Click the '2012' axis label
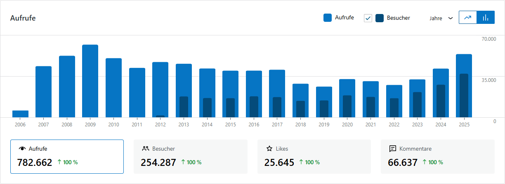Viewport: 505px width, 184px height. pos(160,124)
